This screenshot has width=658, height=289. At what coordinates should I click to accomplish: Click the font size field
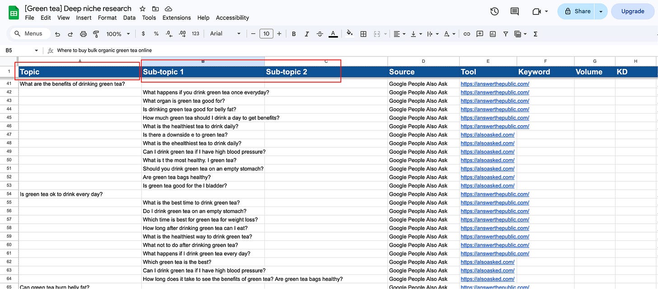point(266,34)
